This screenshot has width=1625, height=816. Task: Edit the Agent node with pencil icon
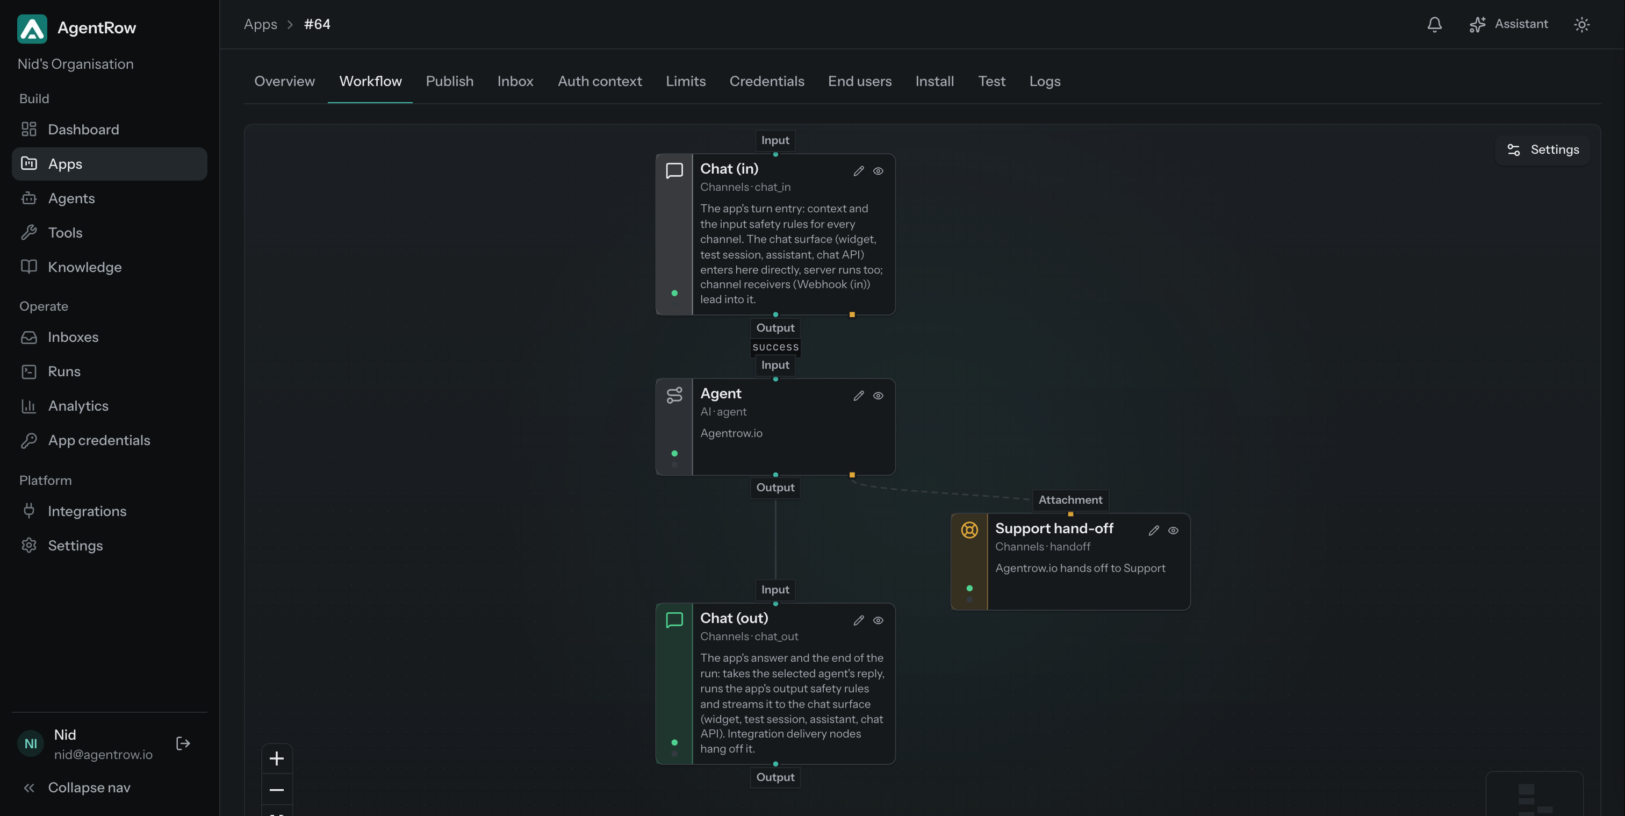(859, 396)
